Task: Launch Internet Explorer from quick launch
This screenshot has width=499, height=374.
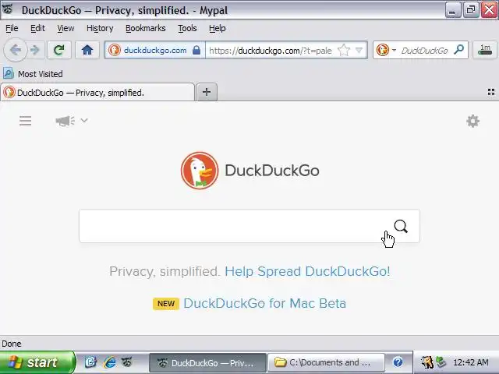Action: pos(110,362)
